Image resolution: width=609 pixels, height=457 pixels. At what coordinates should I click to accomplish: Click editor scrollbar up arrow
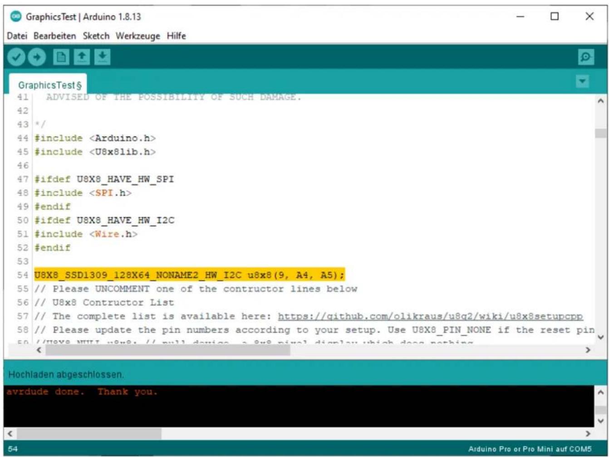click(600, 101)
